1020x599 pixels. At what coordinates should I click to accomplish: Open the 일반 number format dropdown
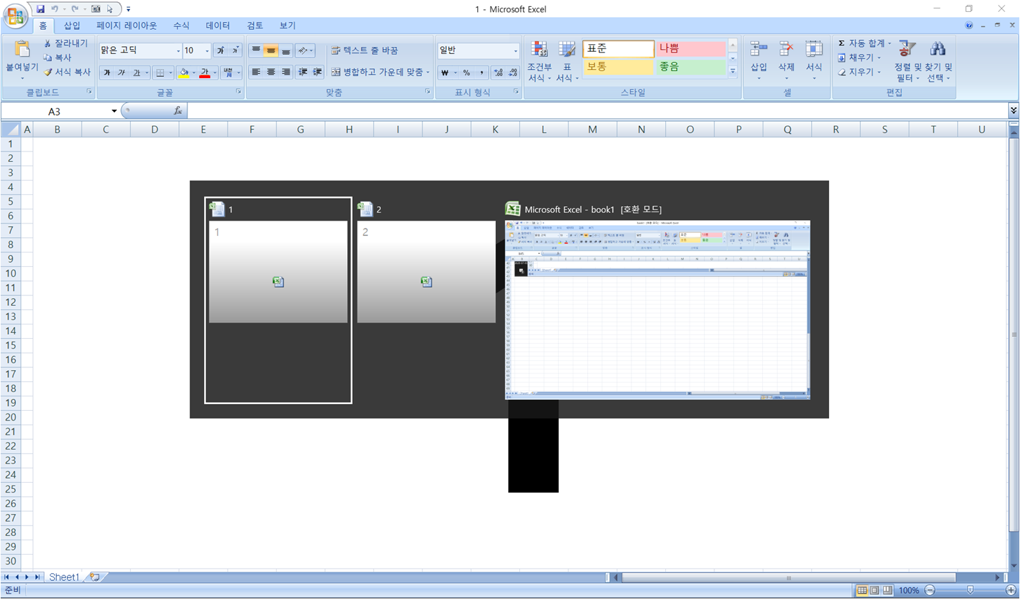pos(515,51)
